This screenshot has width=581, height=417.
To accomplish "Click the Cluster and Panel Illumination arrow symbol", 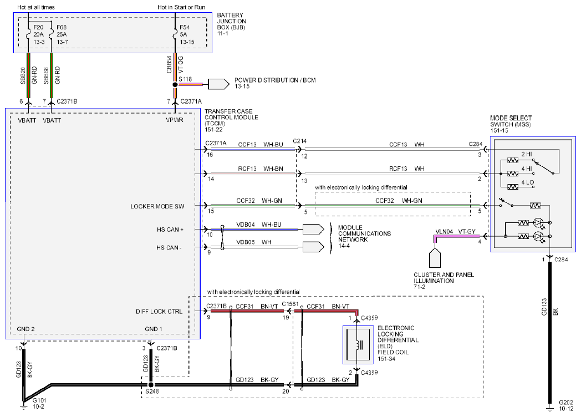I will tap(435, 257).
